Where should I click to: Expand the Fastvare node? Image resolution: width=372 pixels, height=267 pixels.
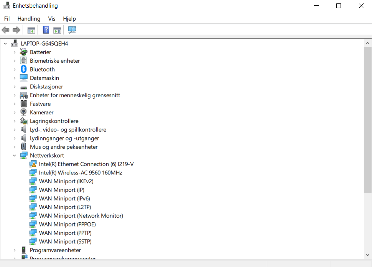(x=15, y=104)
